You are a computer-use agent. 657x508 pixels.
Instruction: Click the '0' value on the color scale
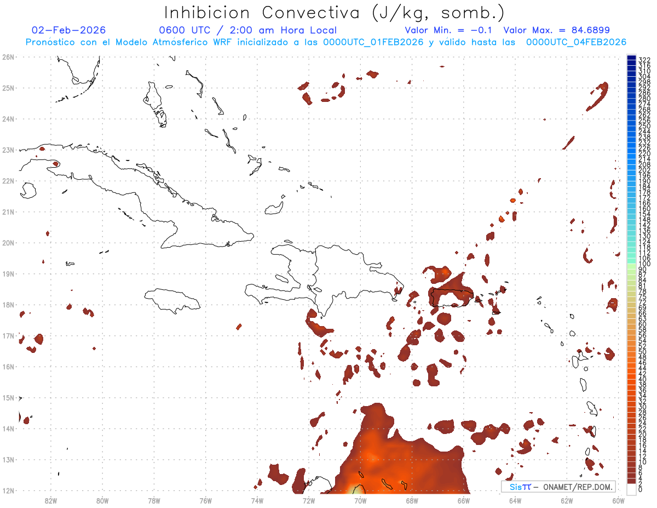click(641, 489)
